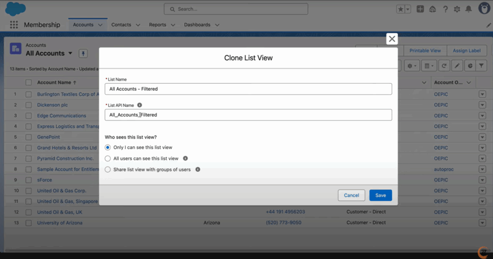The height and width of the screenshot is (259, 493).
Task: Open the Notifications bell
Action: point(468,9)
